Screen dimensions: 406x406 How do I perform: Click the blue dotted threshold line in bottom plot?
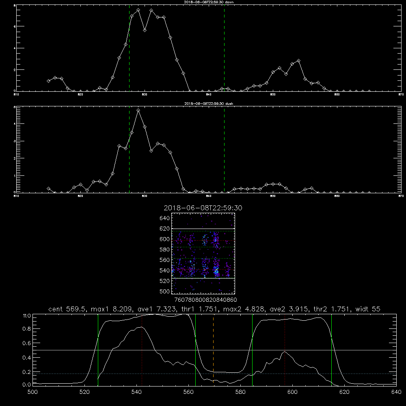(x=214, y=374)
